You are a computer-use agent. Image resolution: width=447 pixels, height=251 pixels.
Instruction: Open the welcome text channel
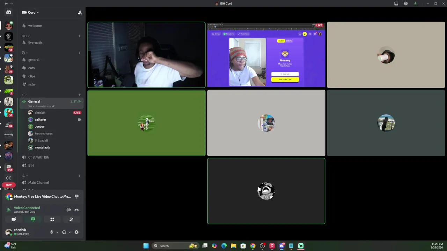click(x=51, y=26)
